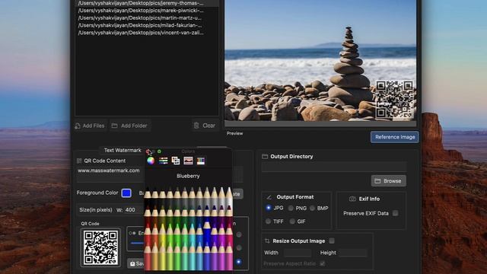Screen dimensions: 487x274
Task: Click the resize Width input field
Action: [298, 253]
